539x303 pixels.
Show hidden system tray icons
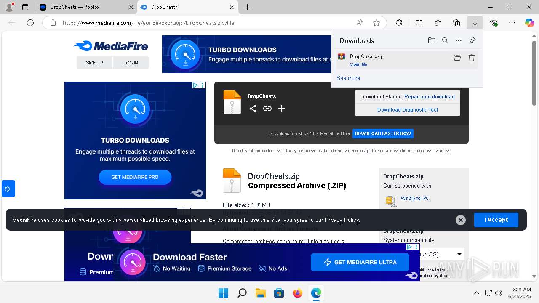coord(477,293)
